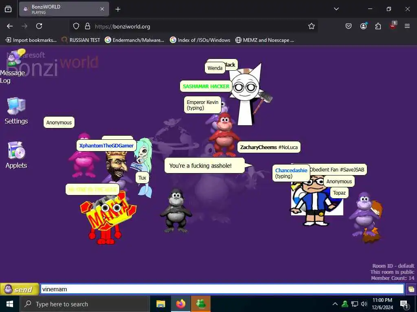Screen dimensions: 417x312
Task: Click the taskbar search box
Action: (85, 304)
